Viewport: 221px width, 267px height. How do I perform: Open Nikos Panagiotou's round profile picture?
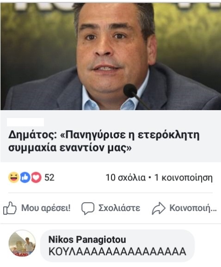click(x=22, y=243)
